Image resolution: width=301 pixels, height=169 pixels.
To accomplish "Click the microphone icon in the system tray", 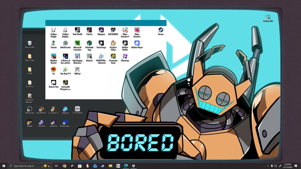I will [272, 166].
